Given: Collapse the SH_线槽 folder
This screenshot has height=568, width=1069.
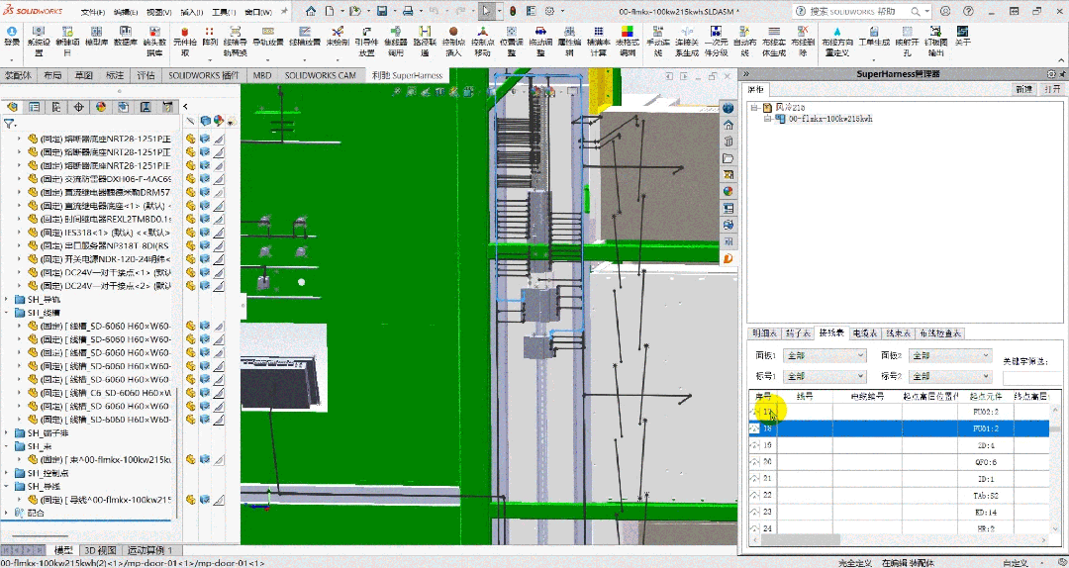Looking at the screenshot, I should coord(6,313).
